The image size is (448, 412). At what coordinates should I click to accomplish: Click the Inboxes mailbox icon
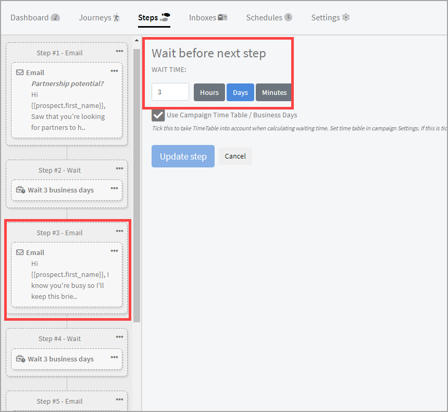(x=222, y=18)
